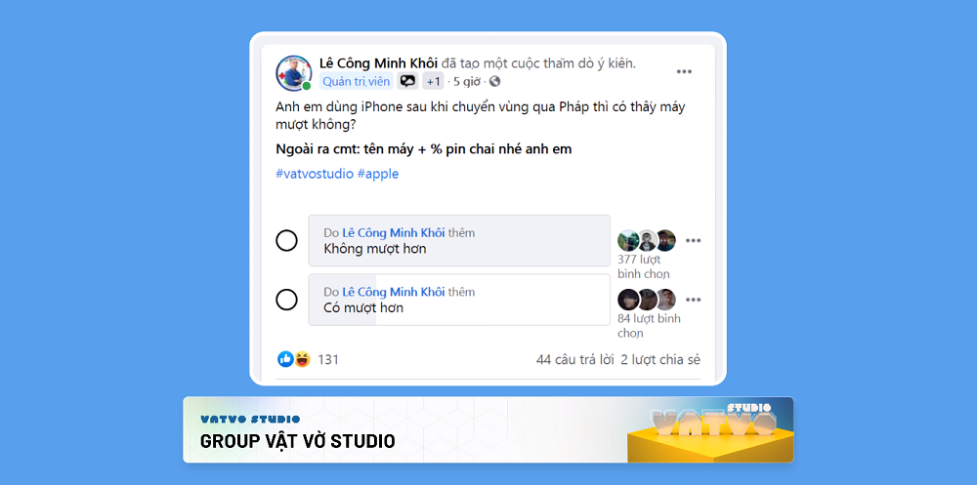Open options menu for the "Không mượt hơn" choice
This screenshot has height=485, width=977.
click(x=693, y=240)
